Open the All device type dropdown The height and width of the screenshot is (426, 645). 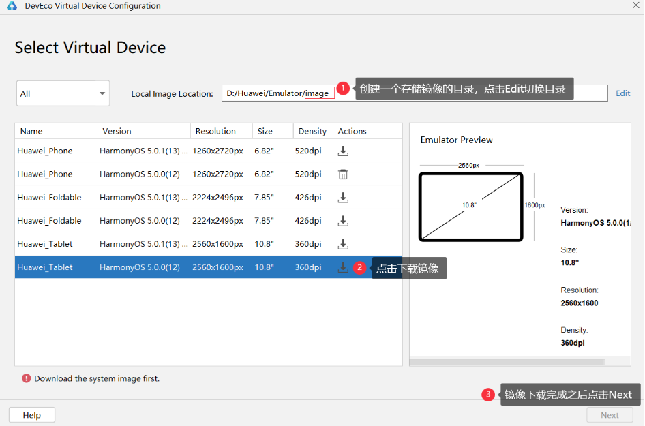tap(63, 93)
